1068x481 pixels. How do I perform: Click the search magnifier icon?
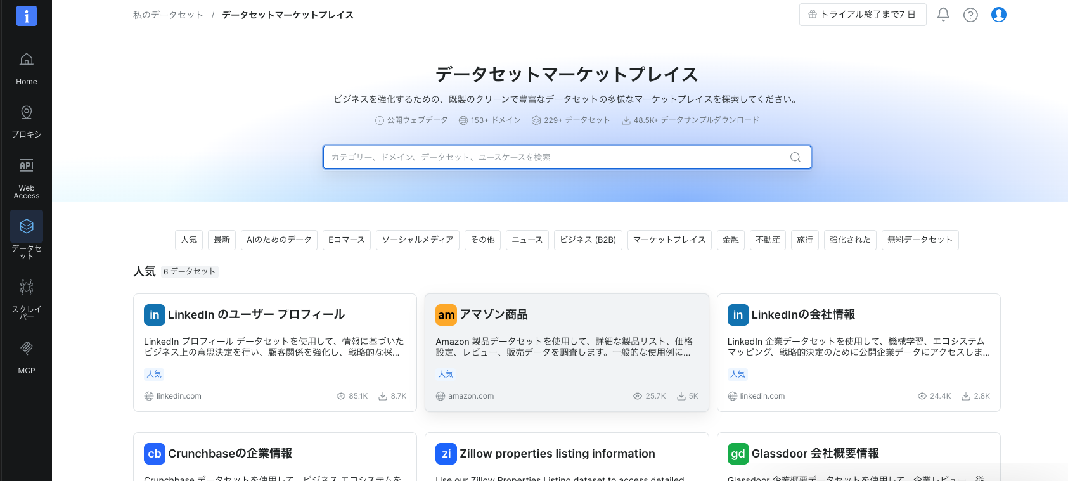pyautogui.click(x=795, y=157)
